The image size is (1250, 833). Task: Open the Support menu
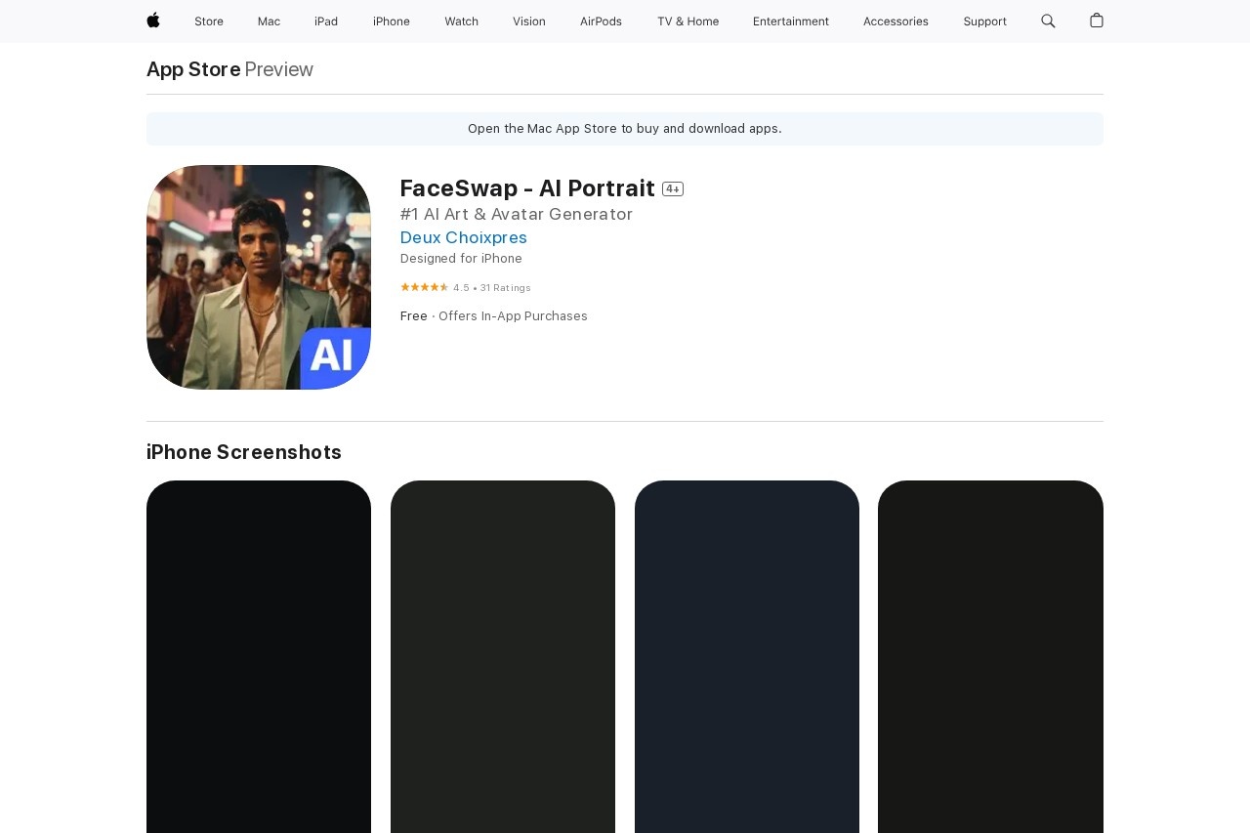984,21
